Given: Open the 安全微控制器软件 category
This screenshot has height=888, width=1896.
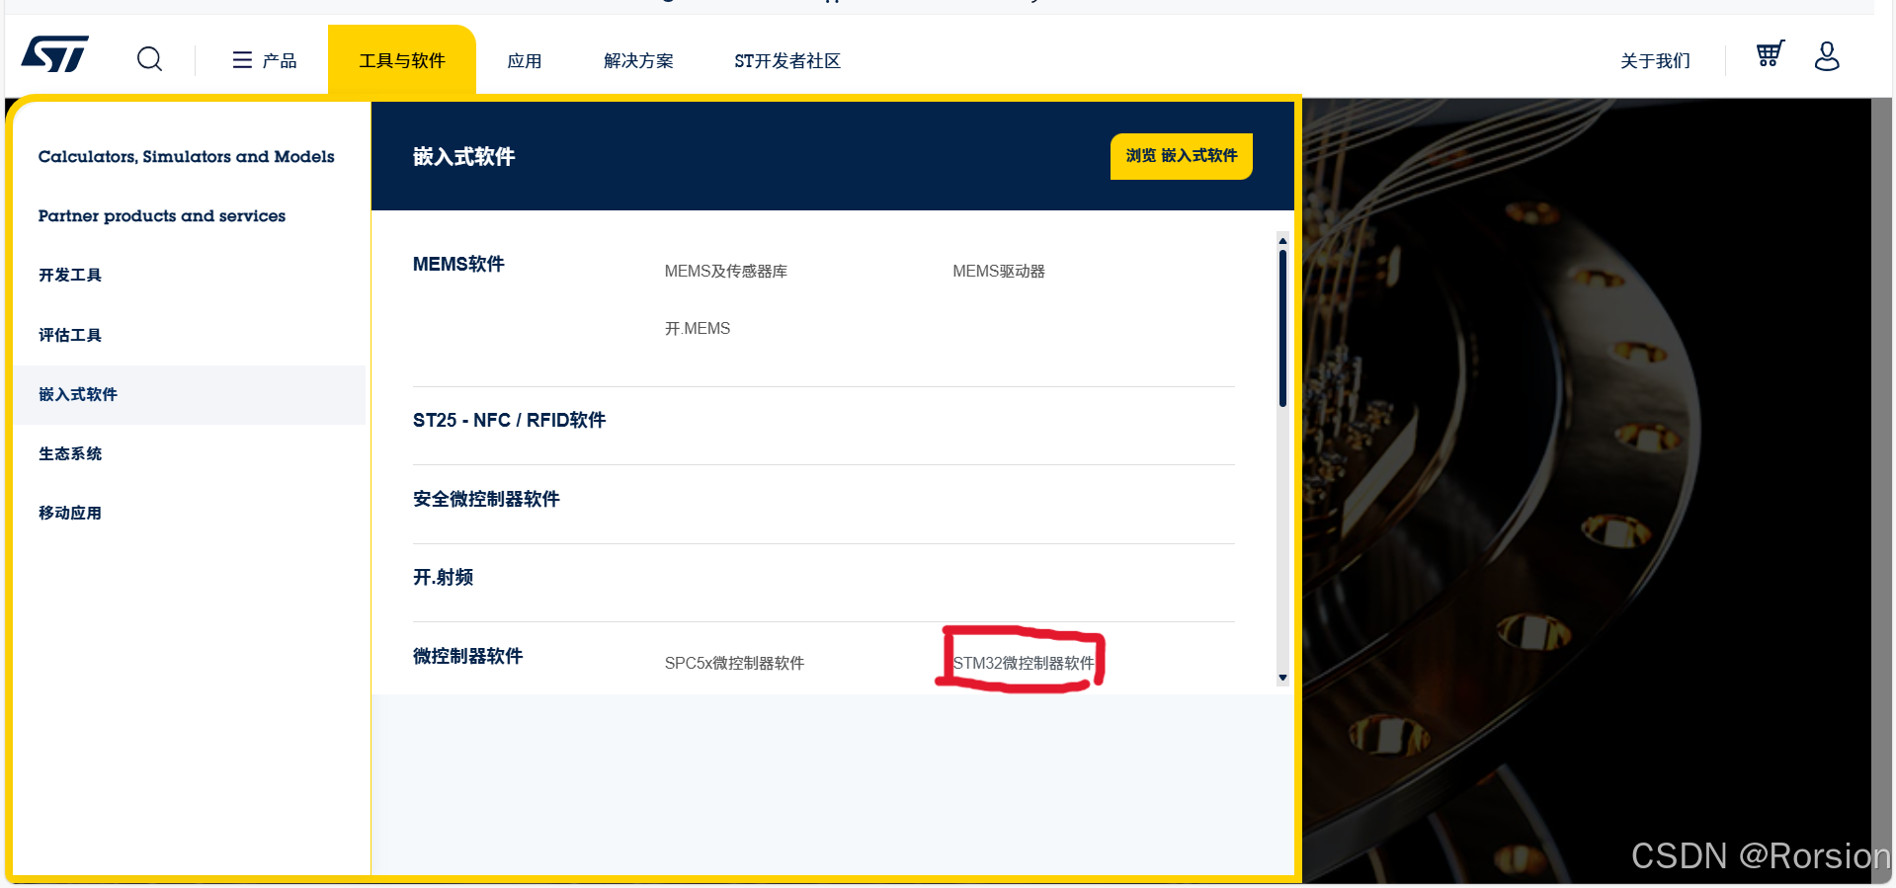Looking at the screenshot, I should tap(486, 499).
